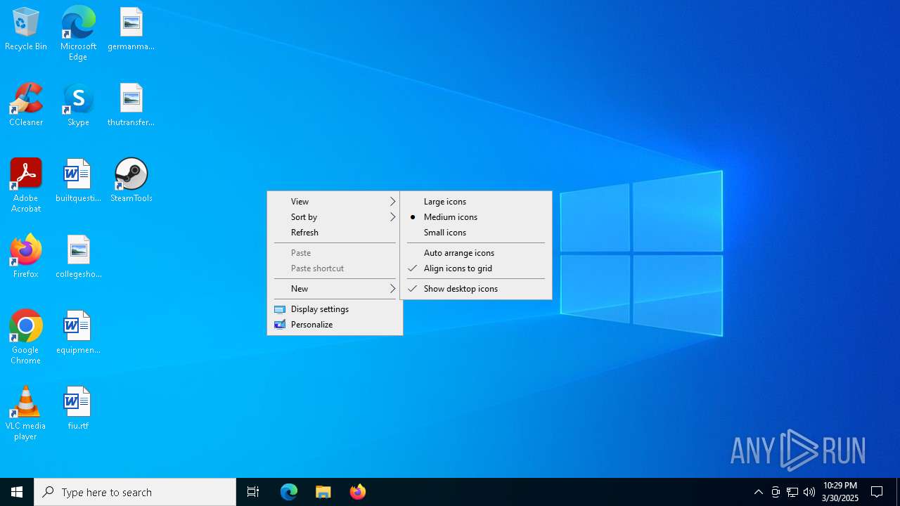The image size is (900, 506).
Task: Click the Show desktop strip
Action: 898,492
